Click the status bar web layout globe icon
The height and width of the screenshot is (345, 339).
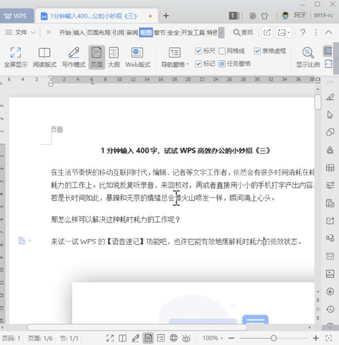(x=173, y=338)
